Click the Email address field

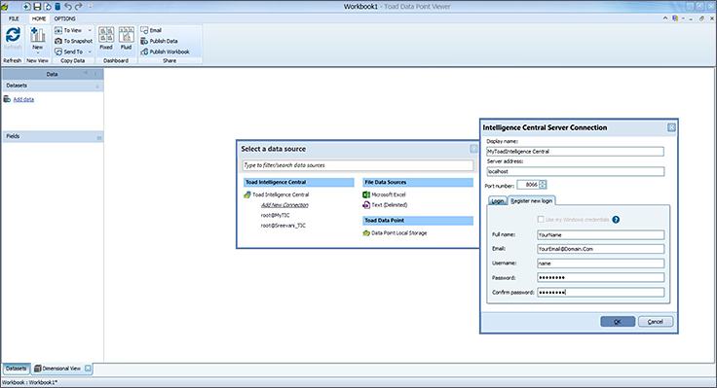tap(600, 249)
